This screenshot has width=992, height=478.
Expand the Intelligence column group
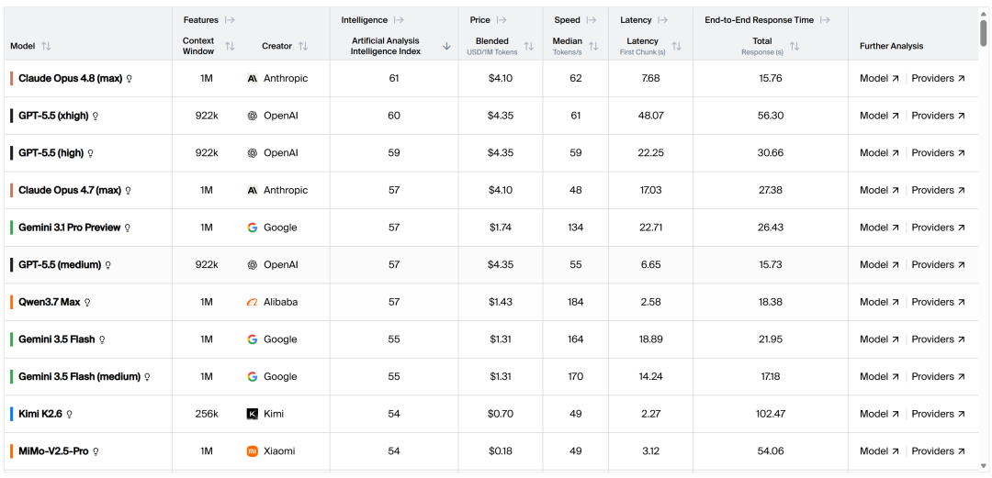coord(399,20)
